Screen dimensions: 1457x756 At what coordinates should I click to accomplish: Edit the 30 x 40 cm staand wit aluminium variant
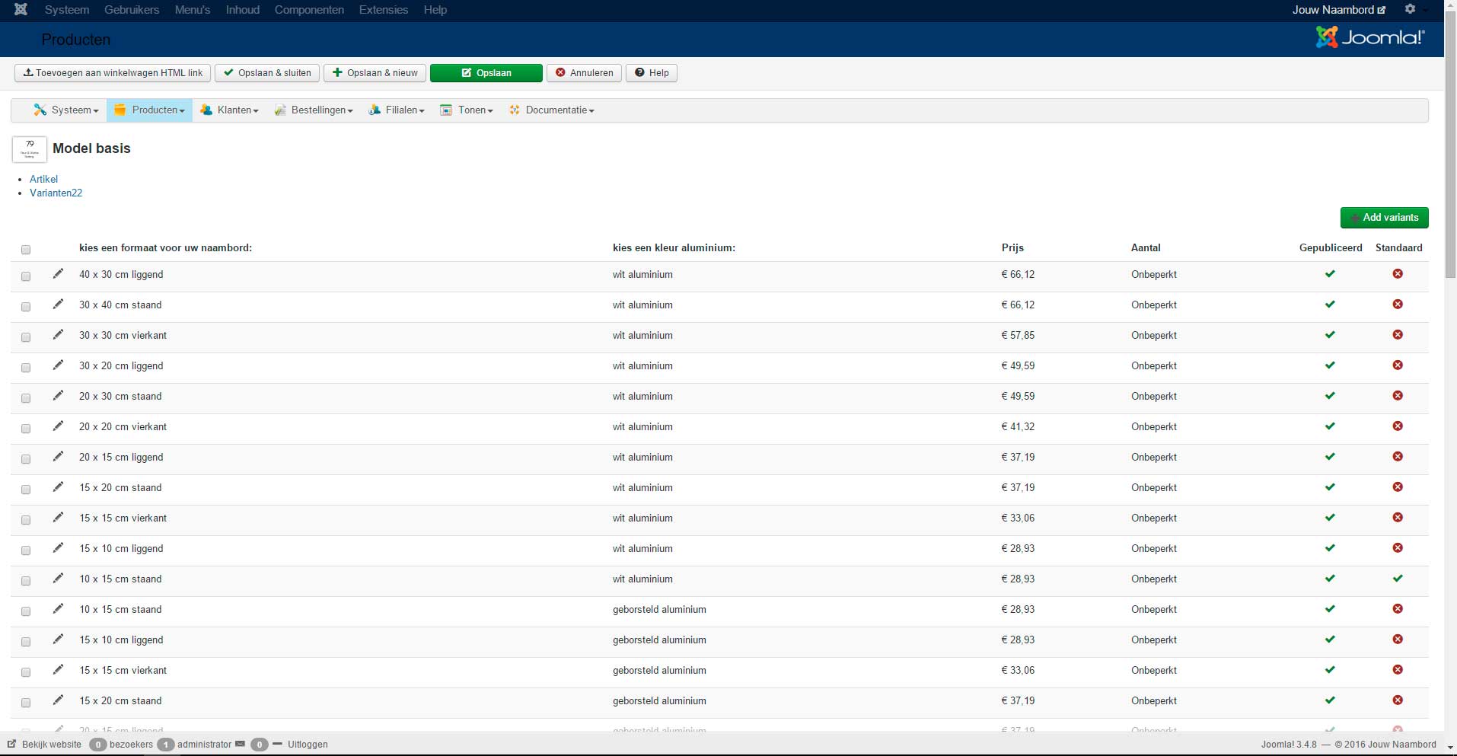tap(58, 305)
